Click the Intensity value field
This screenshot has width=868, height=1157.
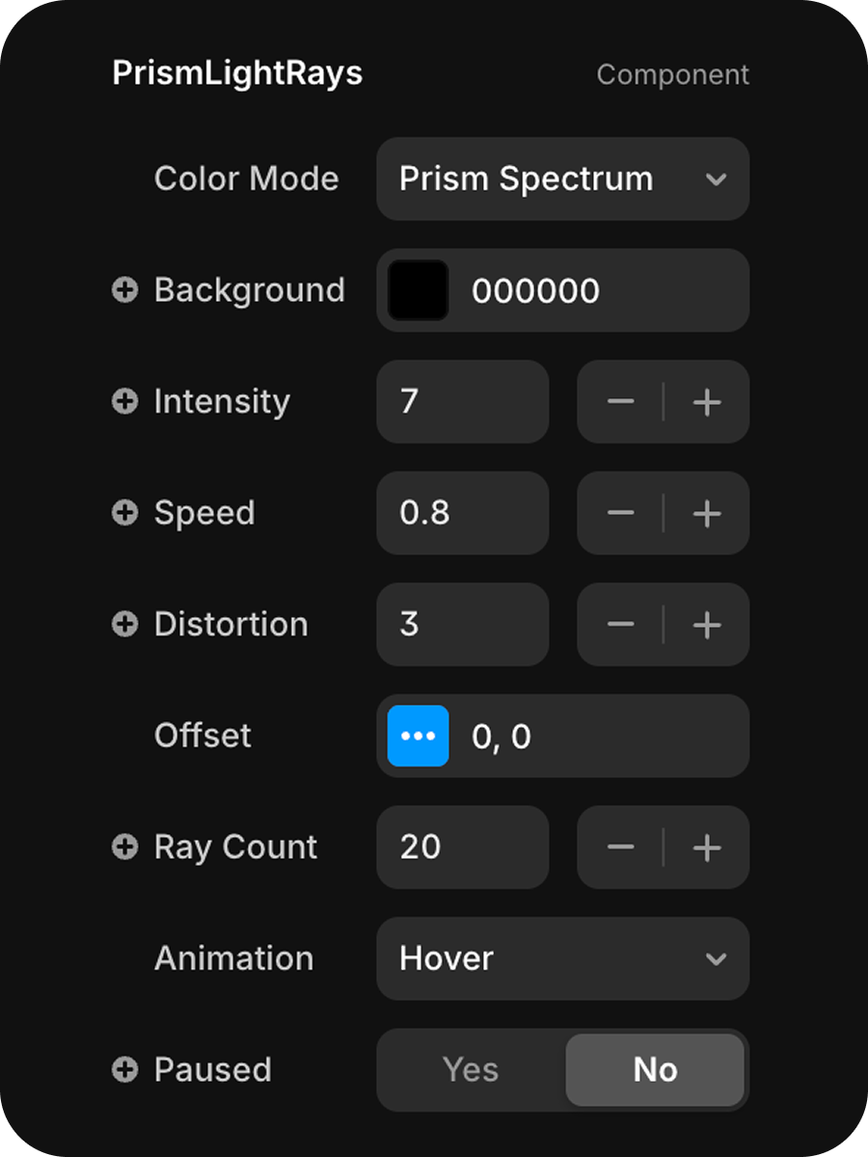(x=462, y=402)
